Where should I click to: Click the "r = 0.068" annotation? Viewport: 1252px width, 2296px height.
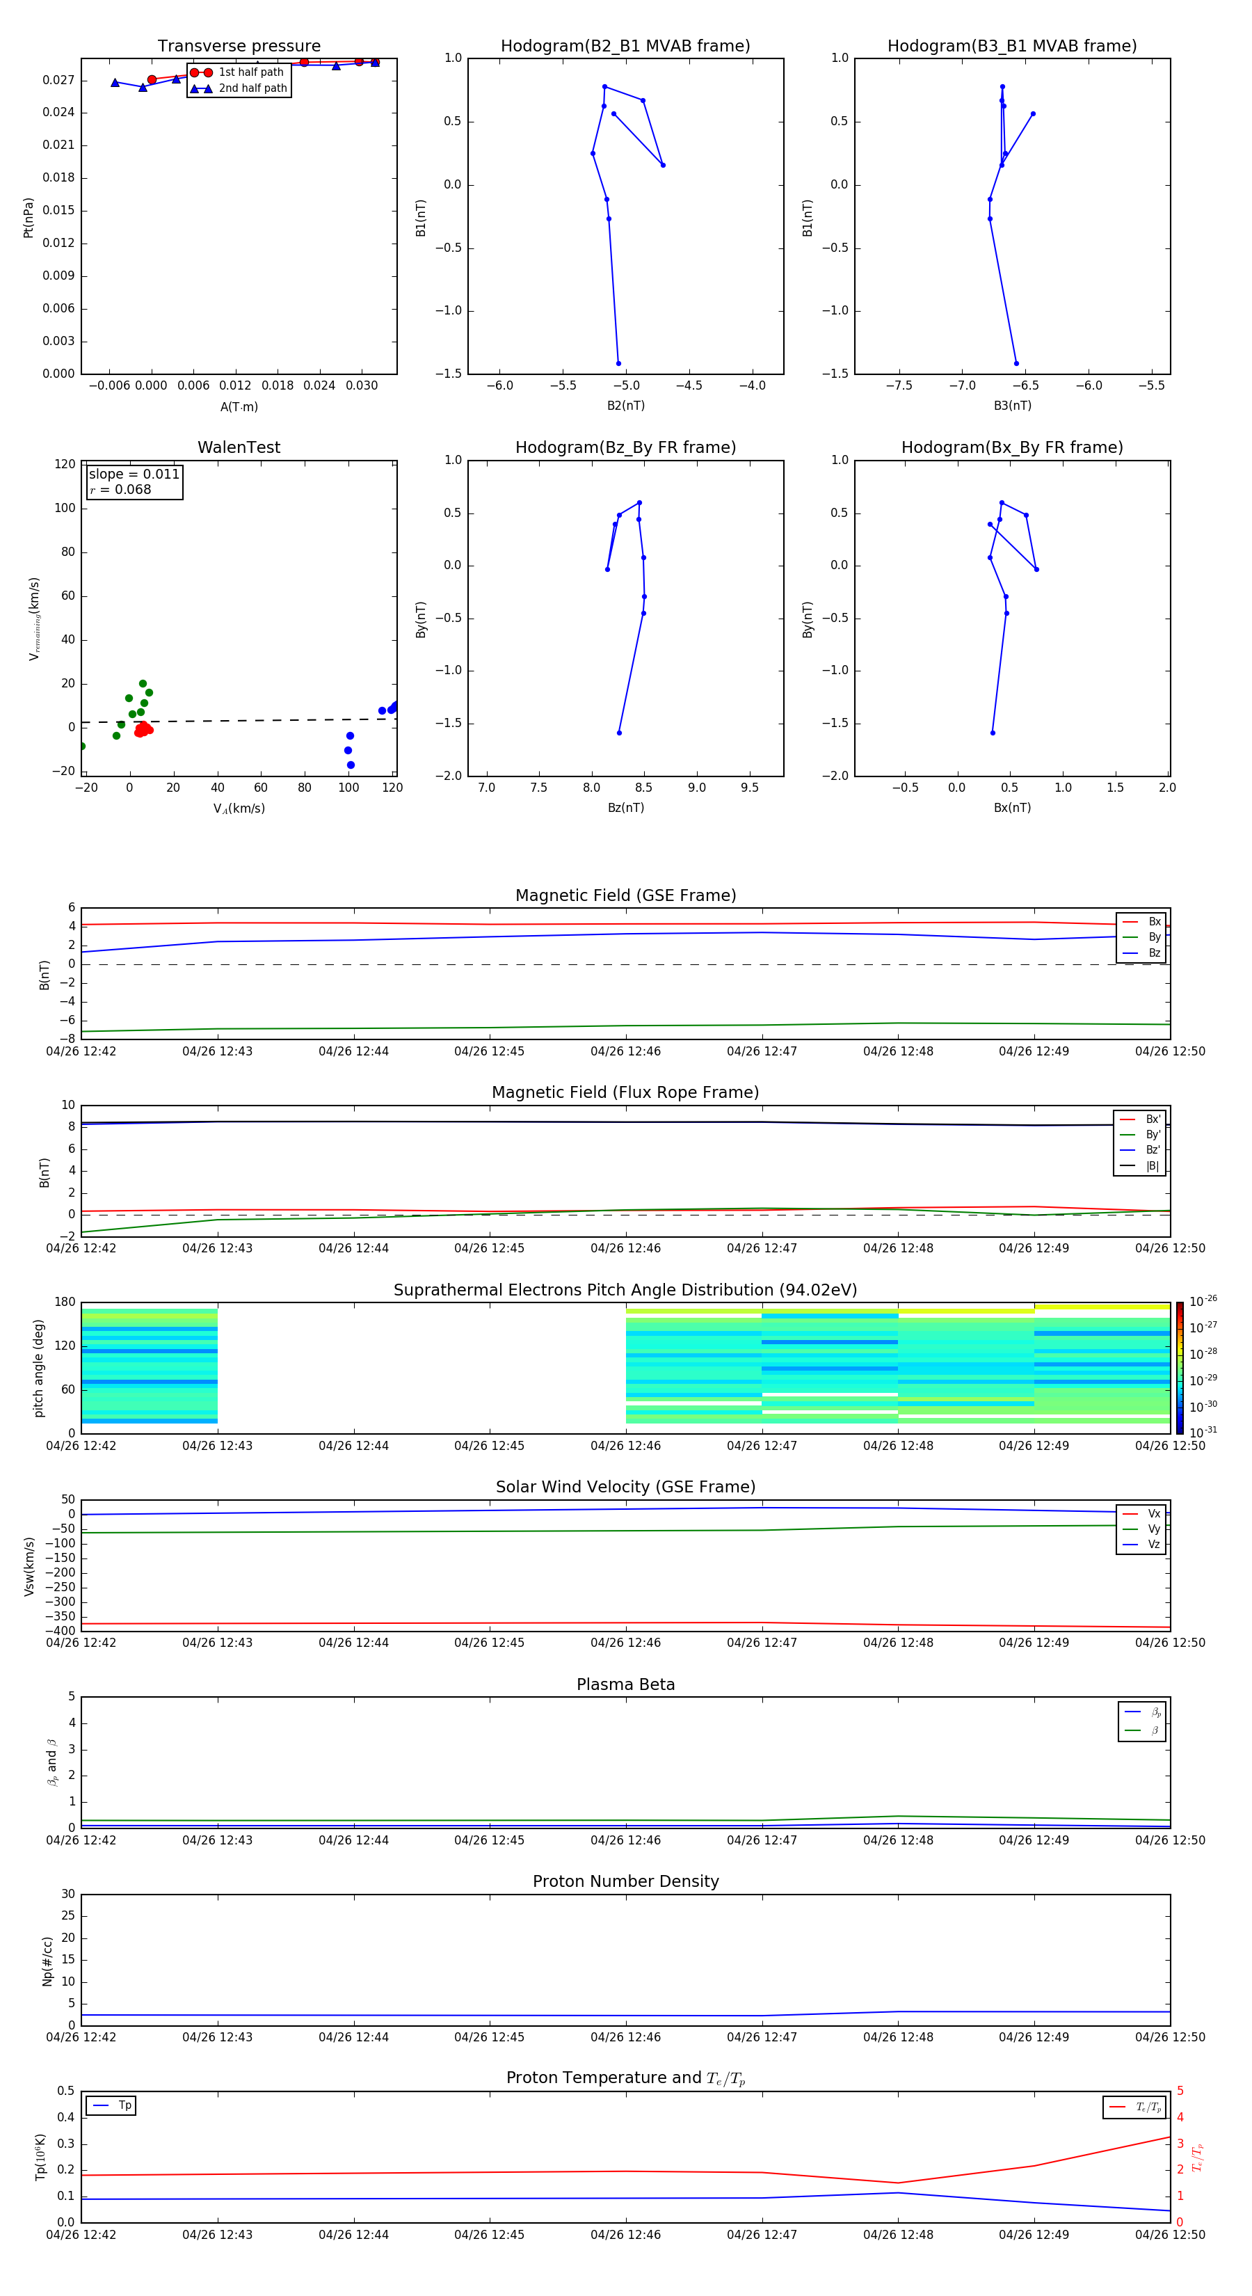120,489
